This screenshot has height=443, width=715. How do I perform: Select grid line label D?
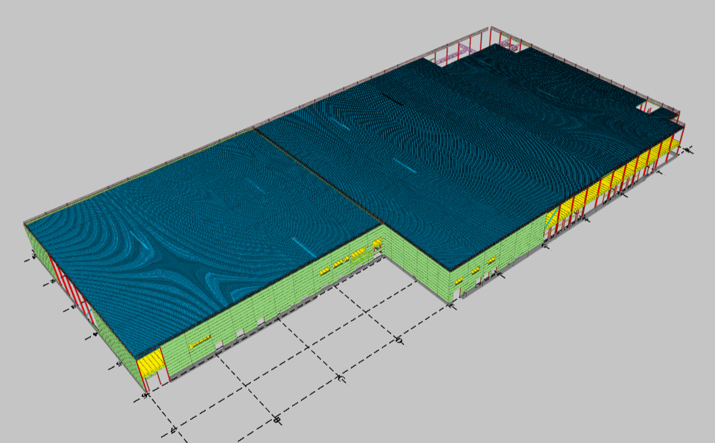[x=399, y=341]
